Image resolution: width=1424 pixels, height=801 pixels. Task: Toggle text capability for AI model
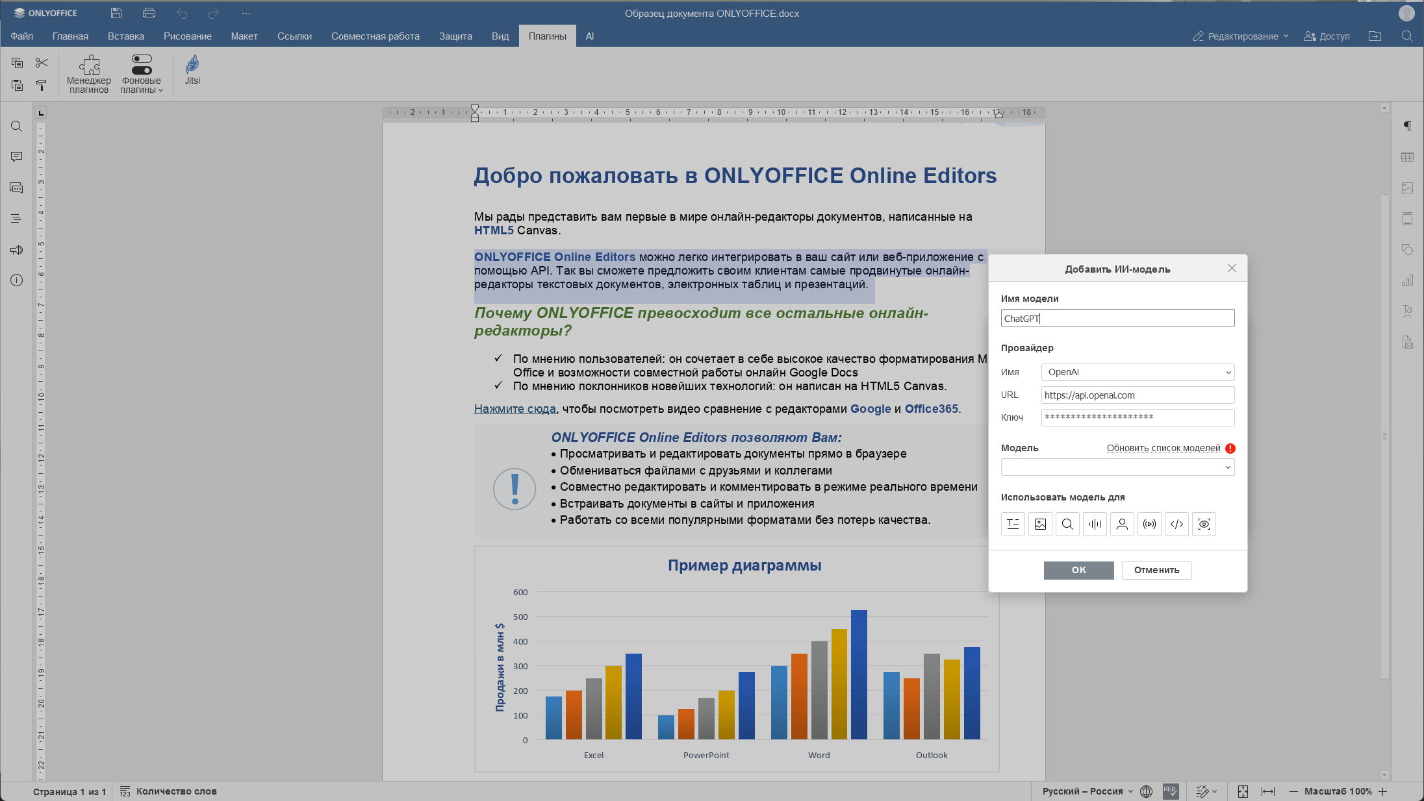[x=1013, y=524]
